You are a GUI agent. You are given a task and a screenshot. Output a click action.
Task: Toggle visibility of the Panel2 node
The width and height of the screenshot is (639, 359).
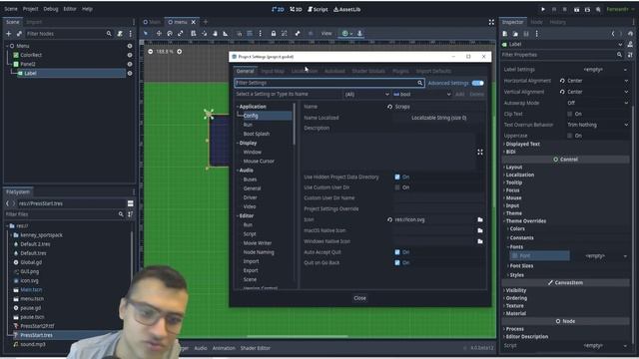[130, 64]
